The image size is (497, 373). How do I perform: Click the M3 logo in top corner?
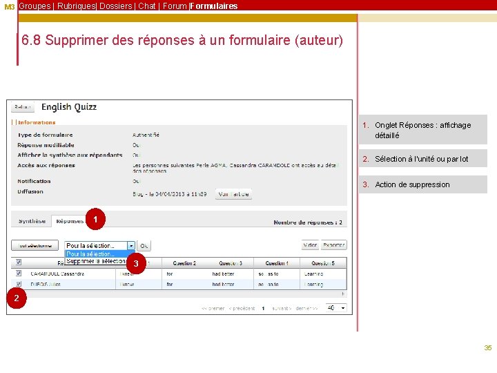click(x=10, y=7)
